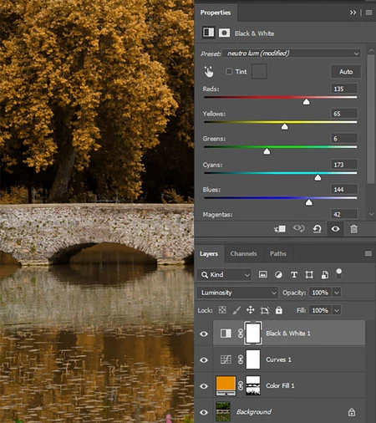Select the Masks icon in Properties
The width and height of the screenshot is (376, 423).
tap(224, 33)
